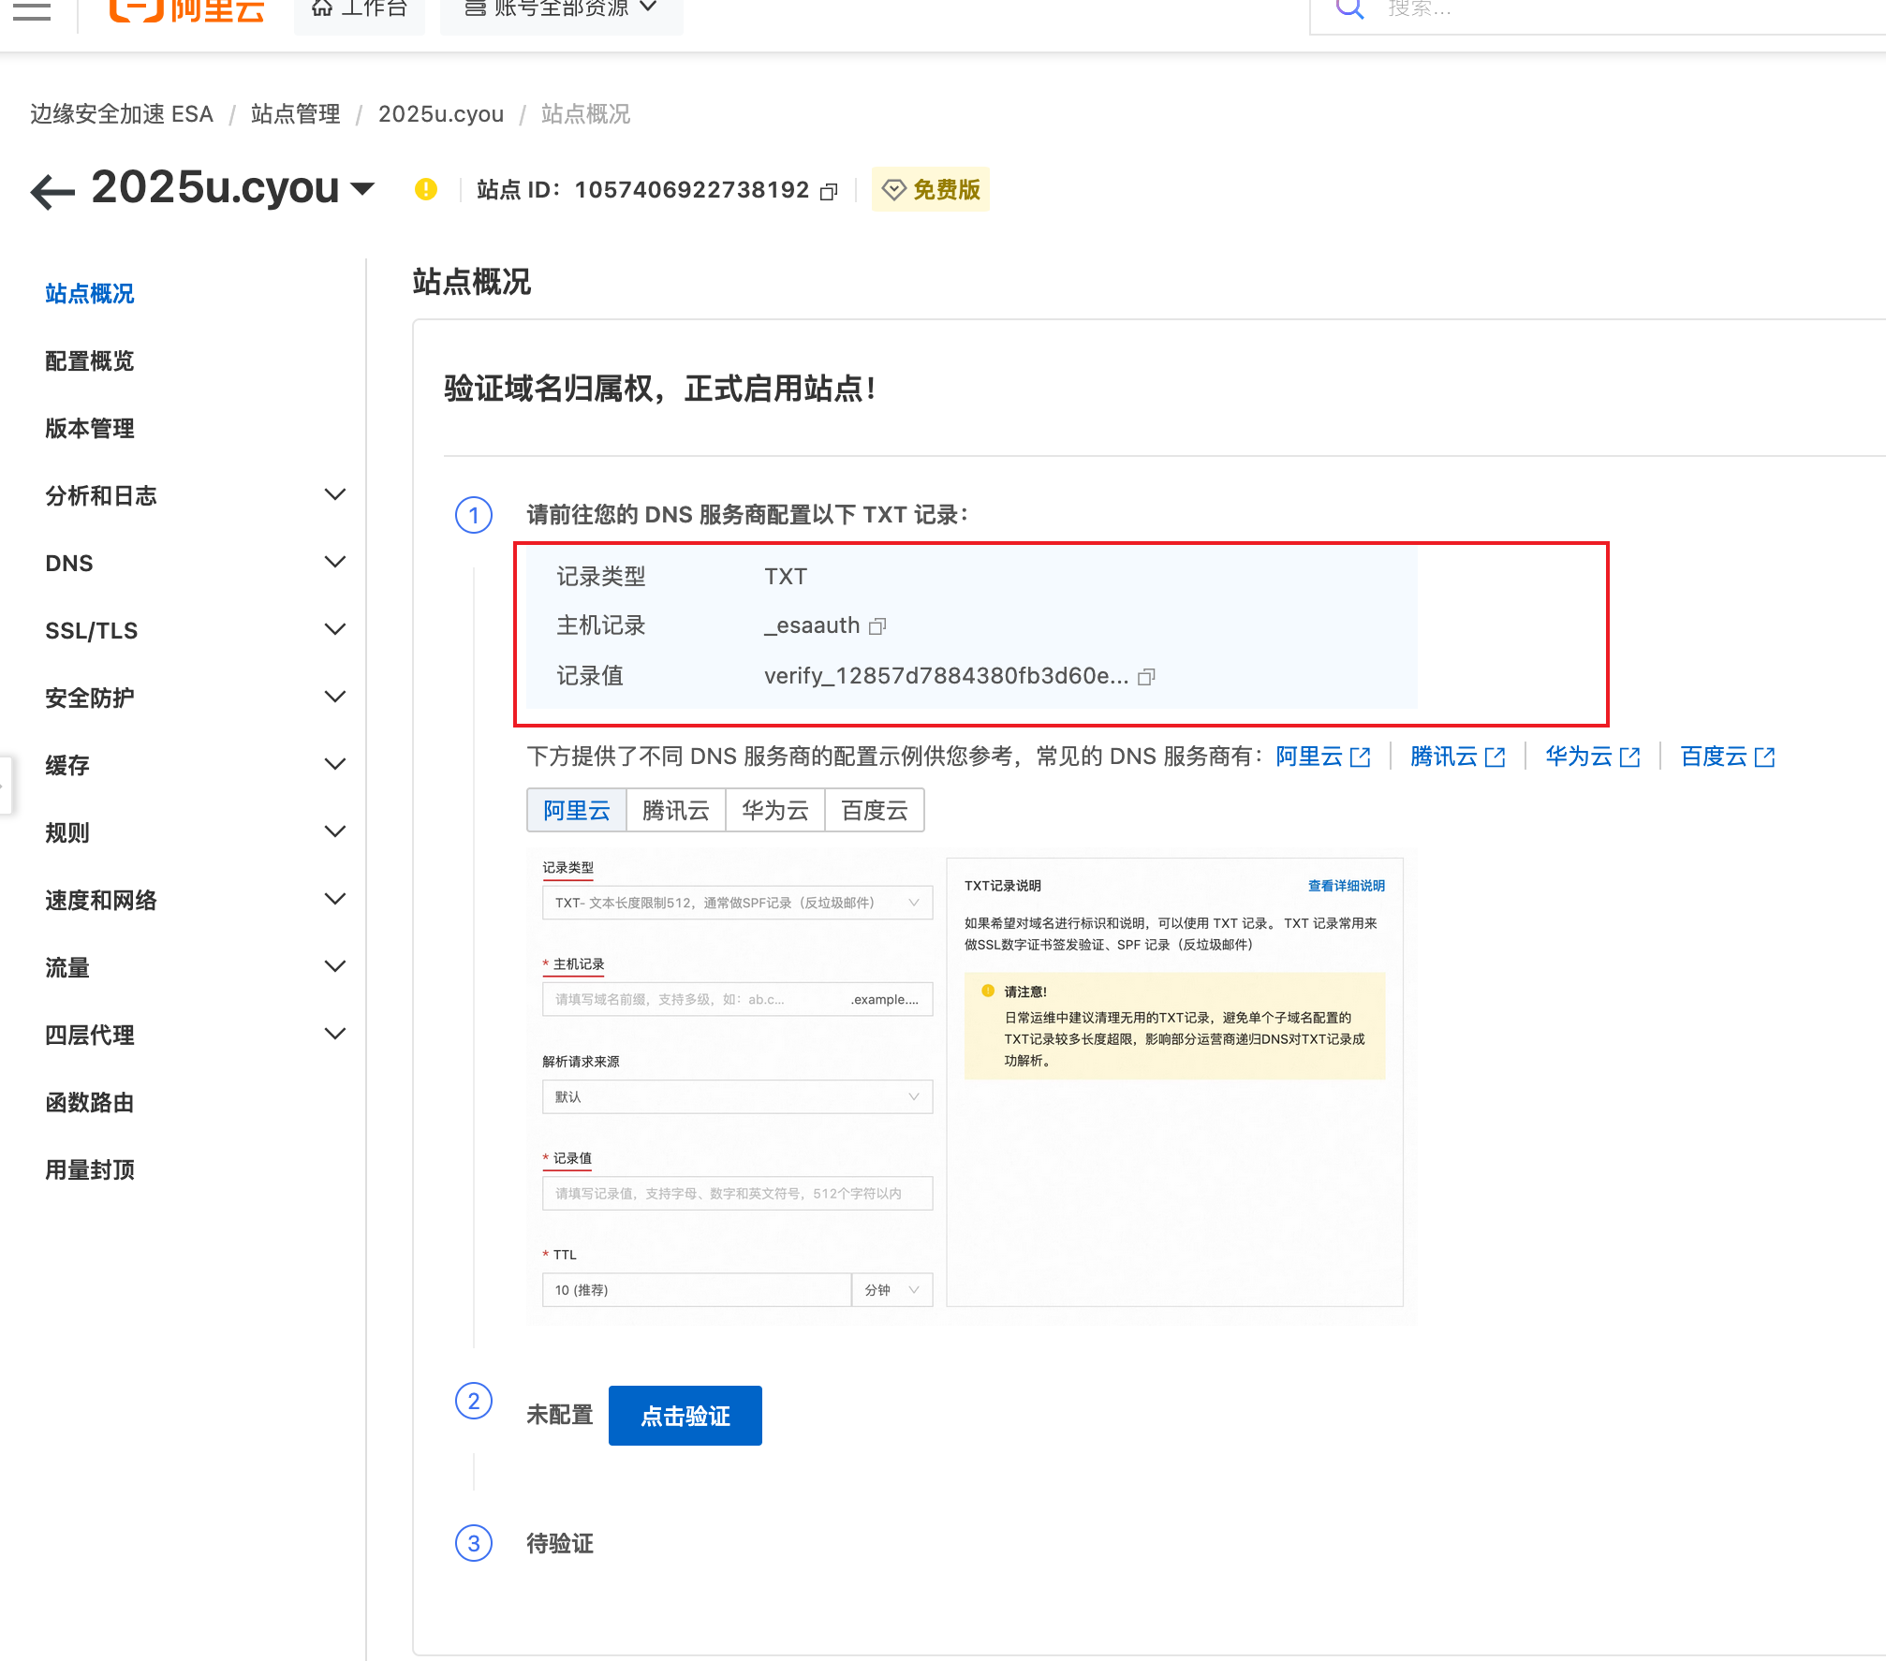Open the 解析请求来源 default dropdown
Viewport: 1886px width, 1661px height.
pos(737,1096)
